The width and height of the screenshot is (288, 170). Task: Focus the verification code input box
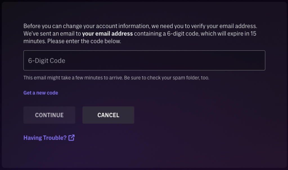144,60
